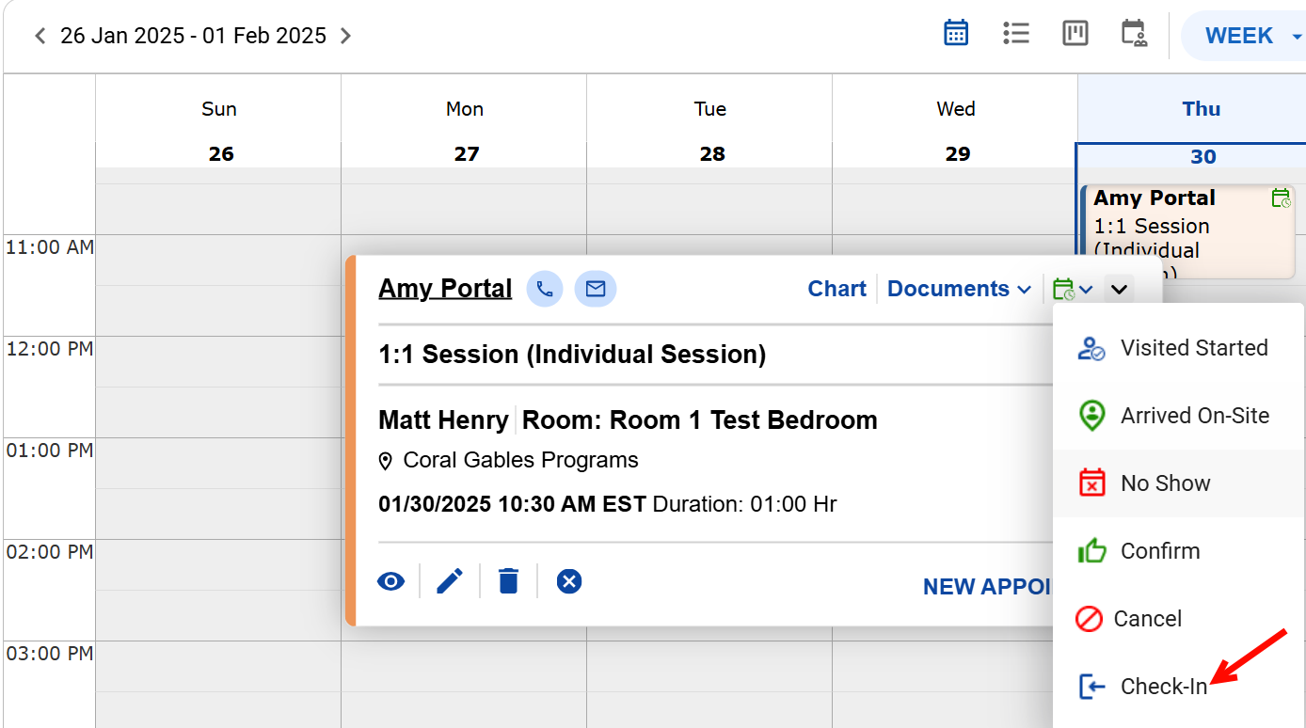The height and width of the screenshot is (728, 1306).
Task: Choose Check-In from the status menu
Action: click(x=1163, y=687)
